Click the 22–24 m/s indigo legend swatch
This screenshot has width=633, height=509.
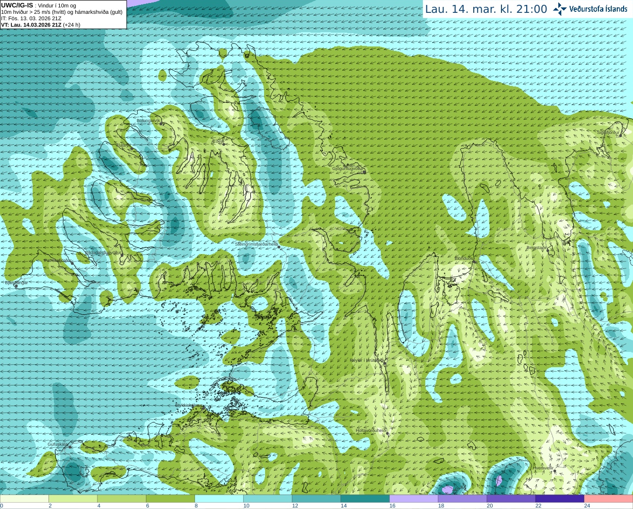[560, 499]
